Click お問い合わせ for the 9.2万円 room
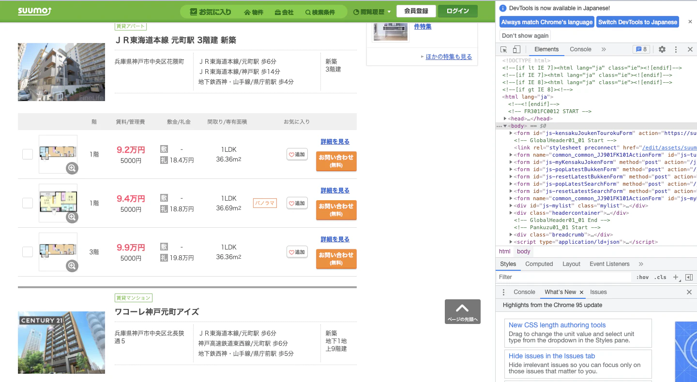This screenshot has width=697, height=382. 336,161
